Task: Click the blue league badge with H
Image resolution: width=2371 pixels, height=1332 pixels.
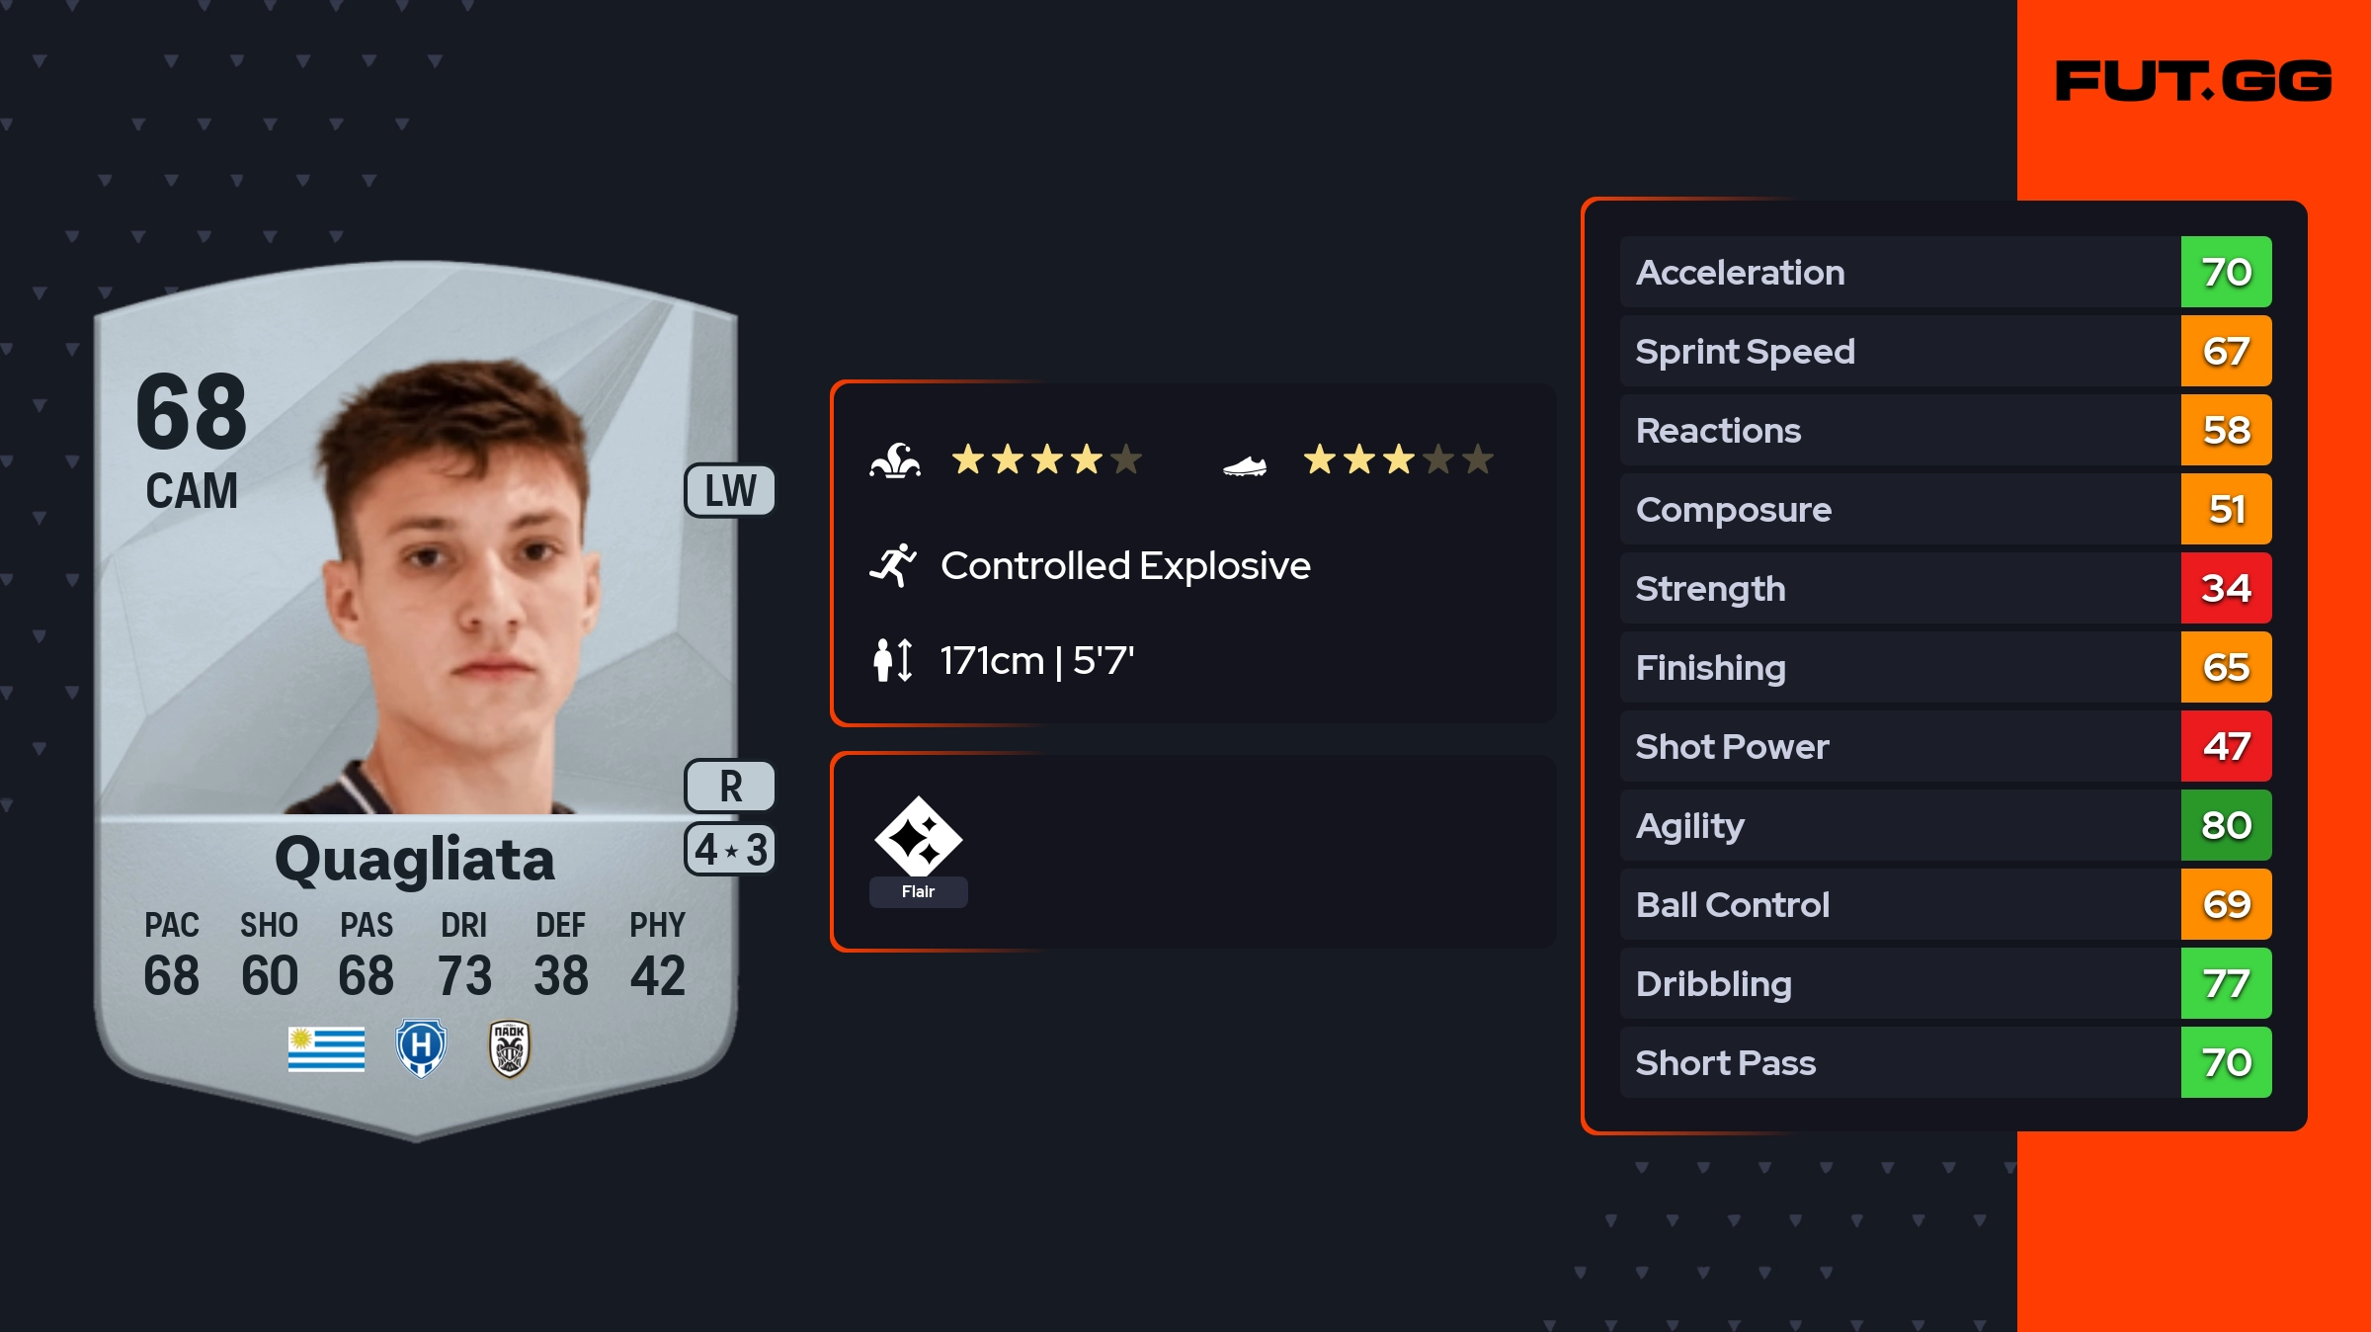Action: click(x=421, y=1048)
